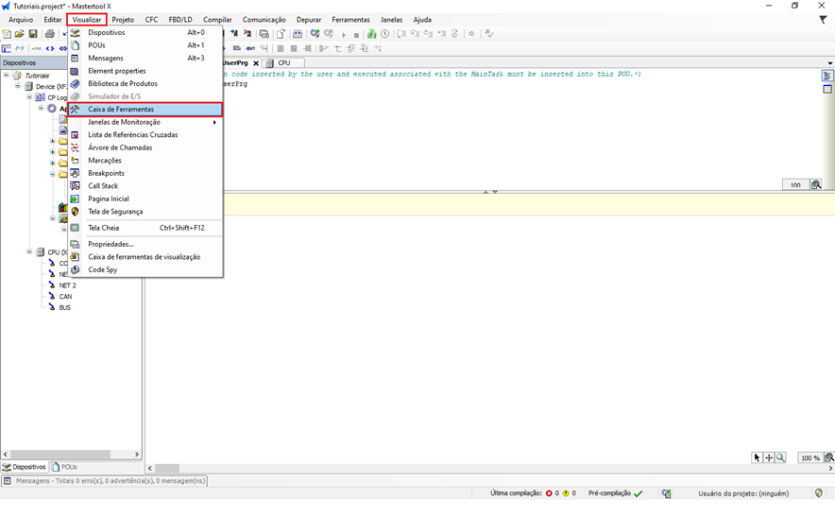Viewport: 835px width, 518px height.
Task: Select the pointer arrow tool at bottom right
Action: click(757, 458)
